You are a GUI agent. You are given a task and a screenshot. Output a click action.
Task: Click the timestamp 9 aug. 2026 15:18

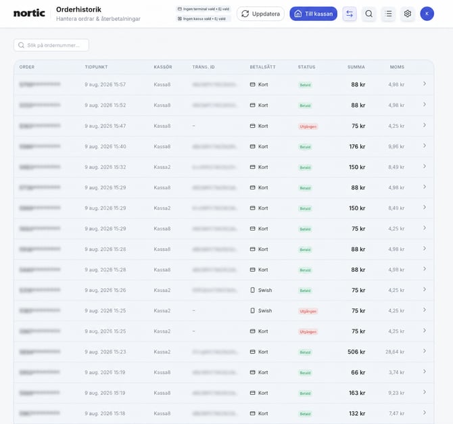coord(105,413)
